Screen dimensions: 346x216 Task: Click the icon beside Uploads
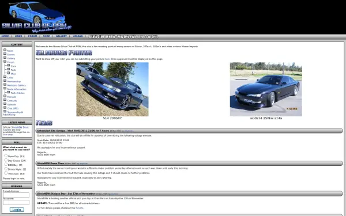point(5,104)
